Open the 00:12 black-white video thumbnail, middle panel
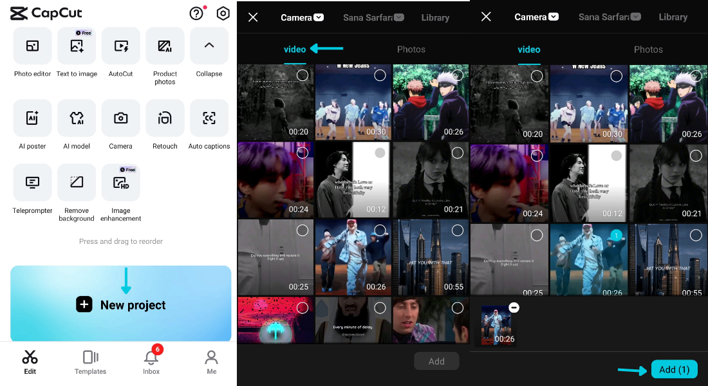The image size is (708, 386). (x=353, y=179)
